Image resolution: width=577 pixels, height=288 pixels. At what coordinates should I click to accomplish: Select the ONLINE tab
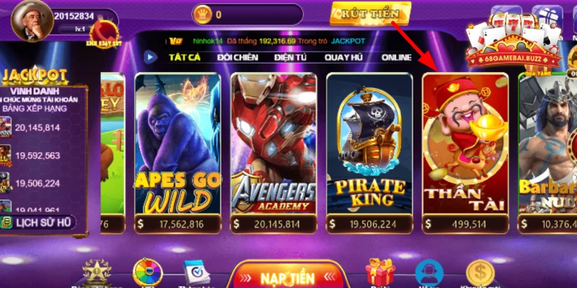click(x=396, y=58)
